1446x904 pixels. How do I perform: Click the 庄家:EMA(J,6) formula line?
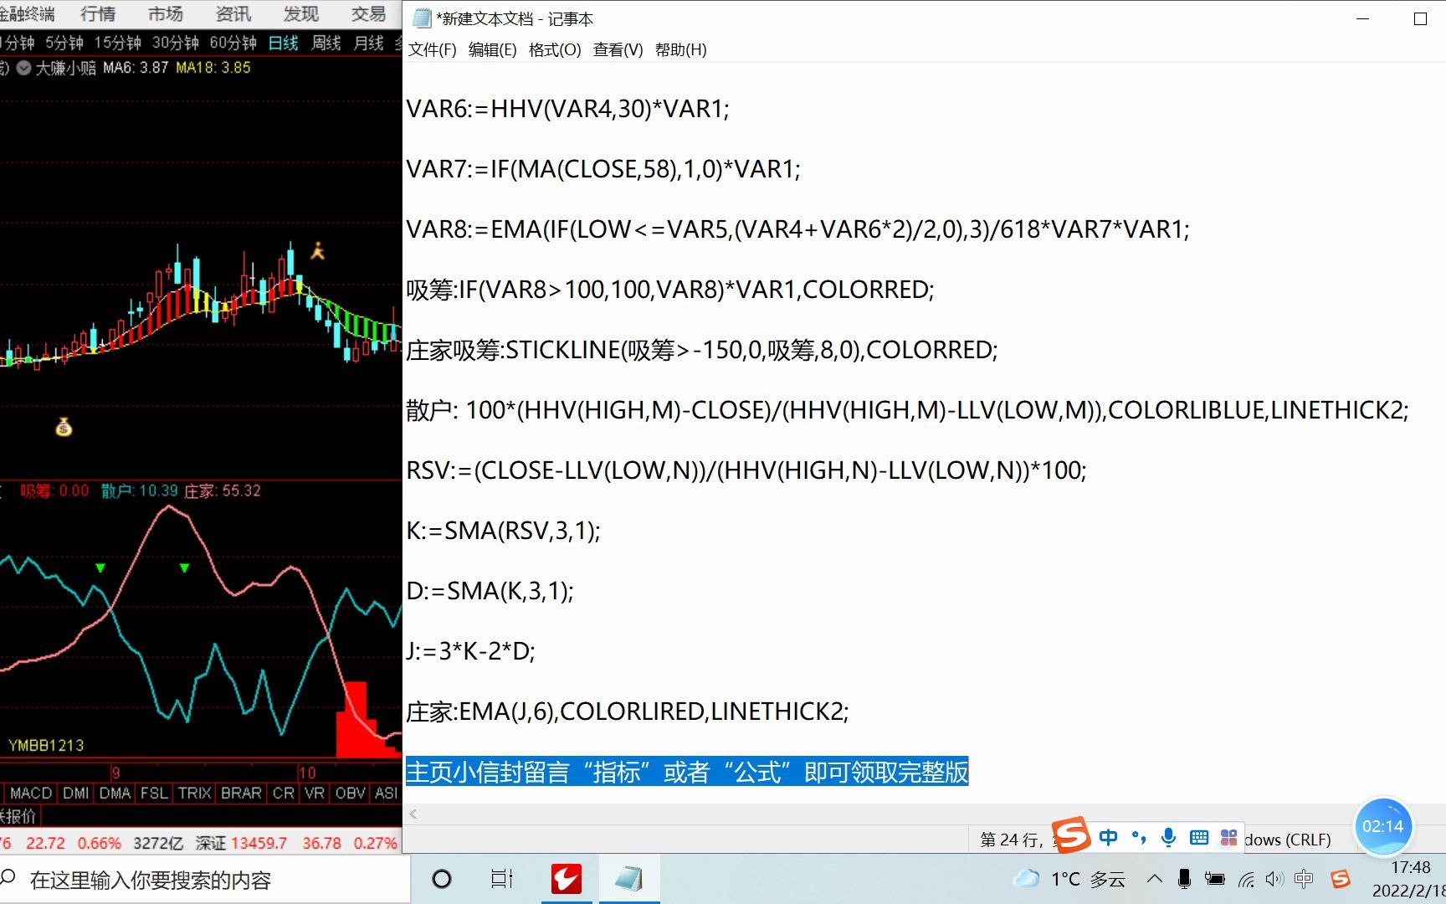628,711
